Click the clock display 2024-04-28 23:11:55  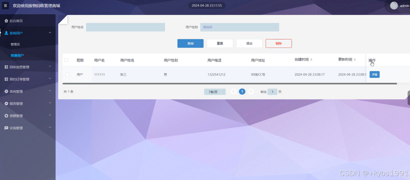[x=207, y=5]
